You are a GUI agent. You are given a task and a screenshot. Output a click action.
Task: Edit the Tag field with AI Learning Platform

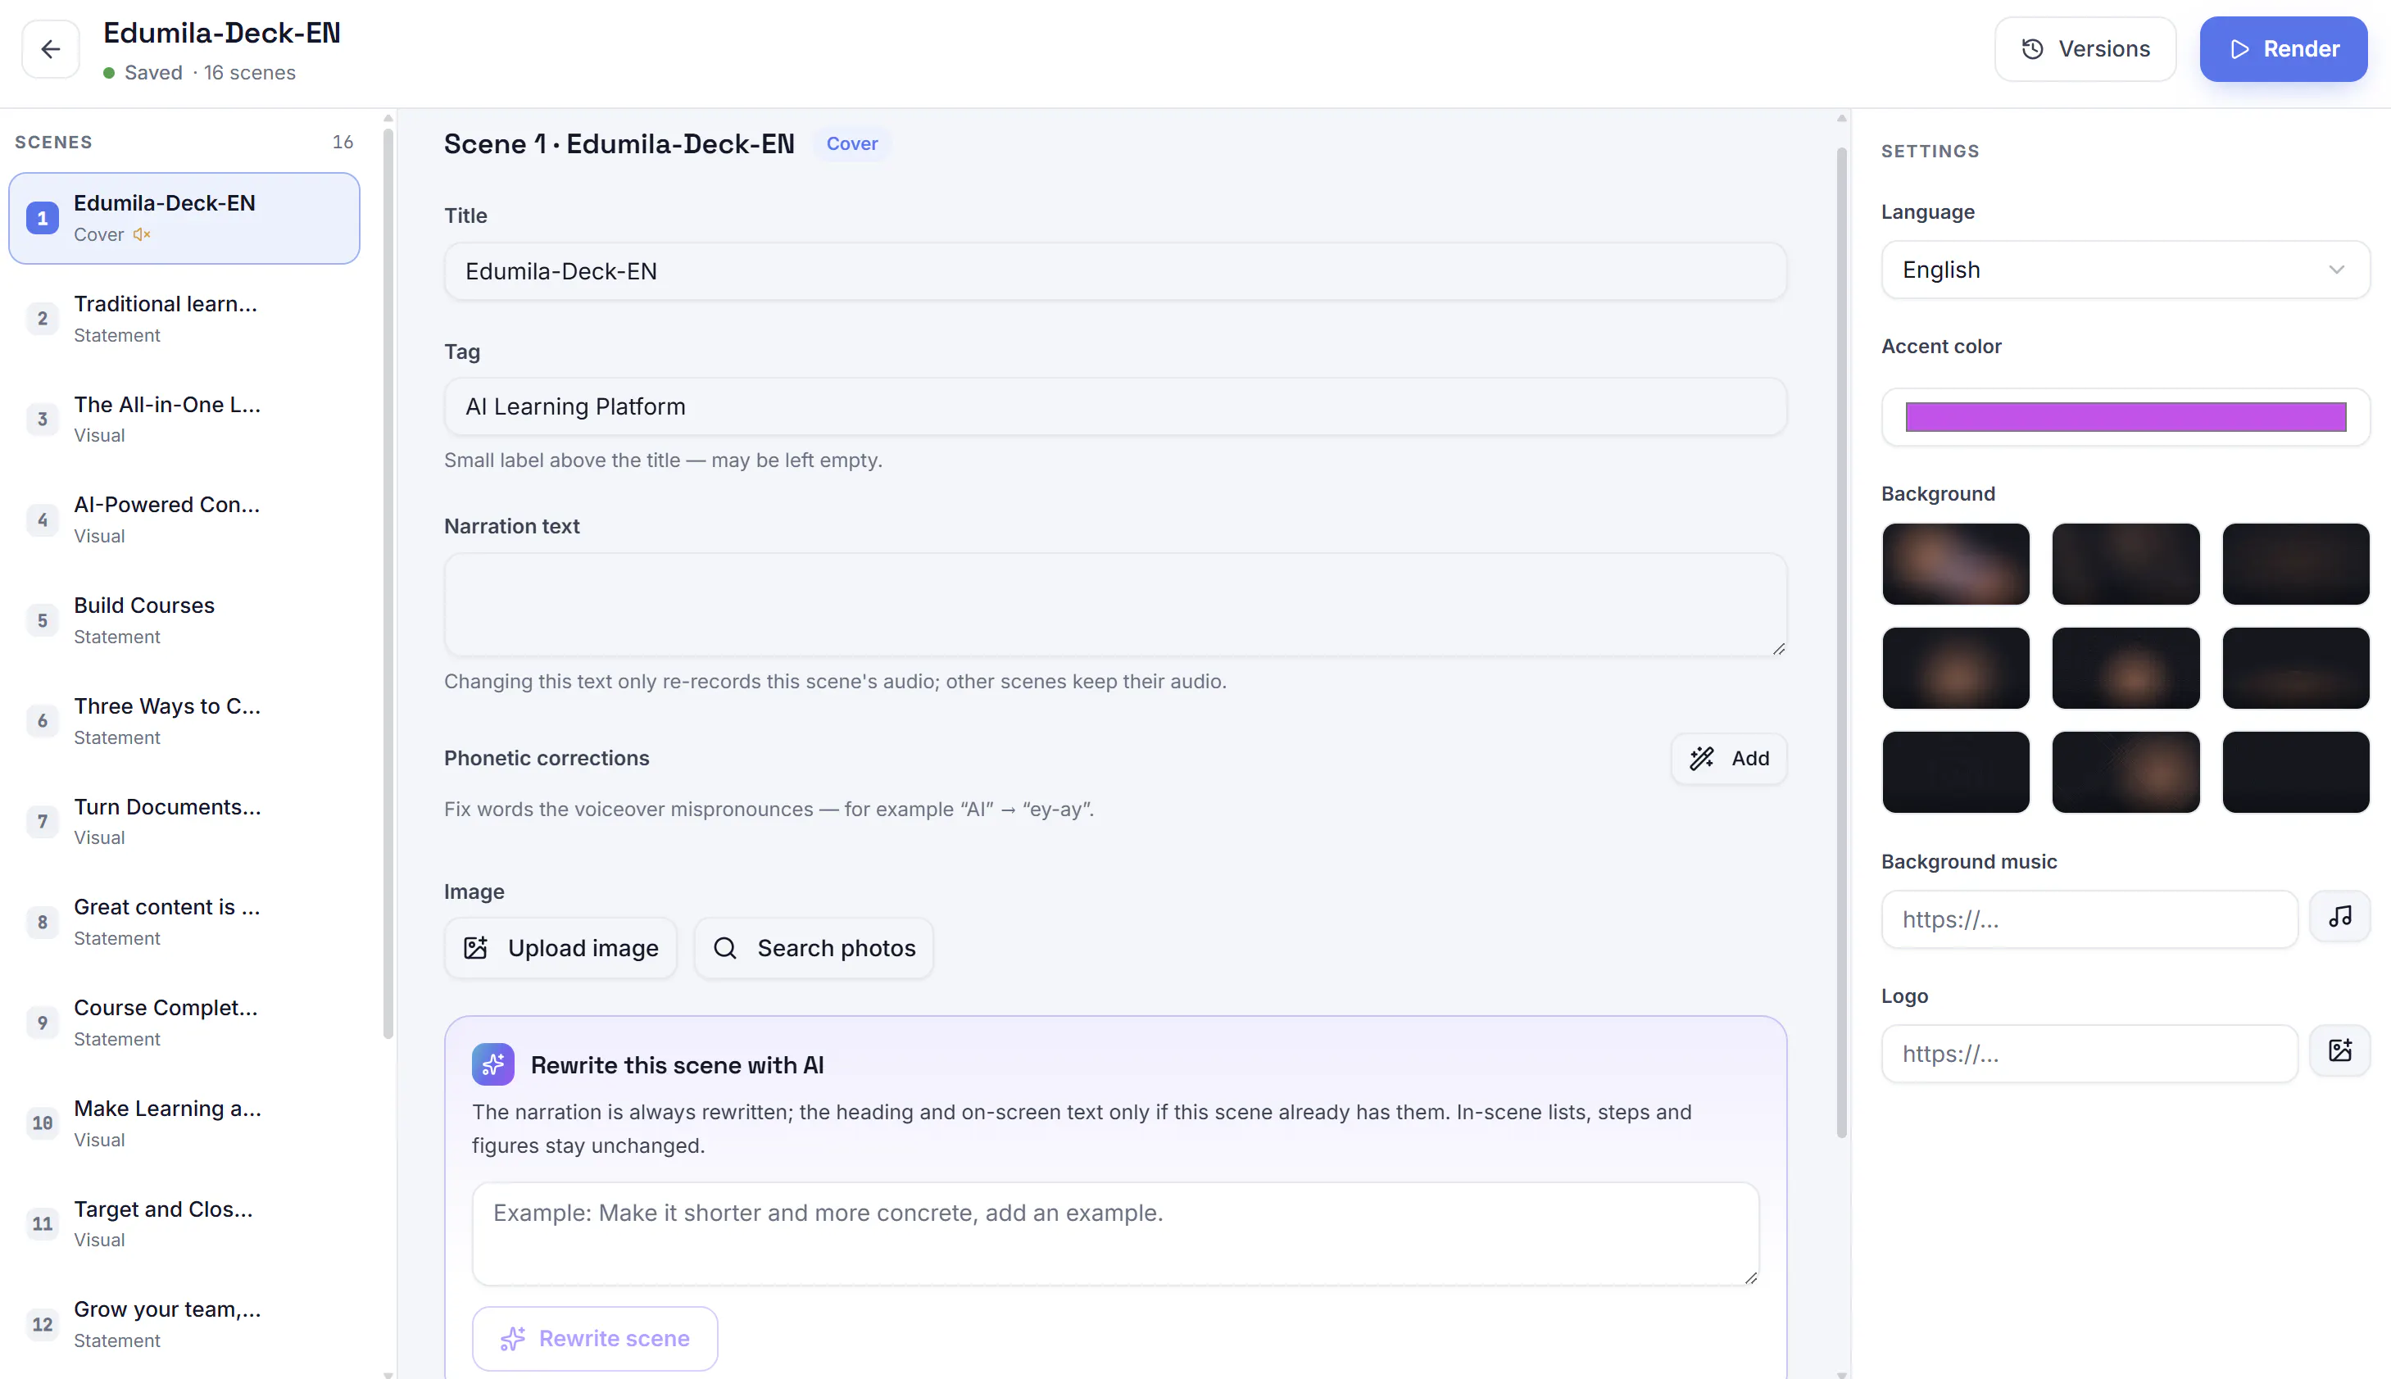(x=1115, y=407)
